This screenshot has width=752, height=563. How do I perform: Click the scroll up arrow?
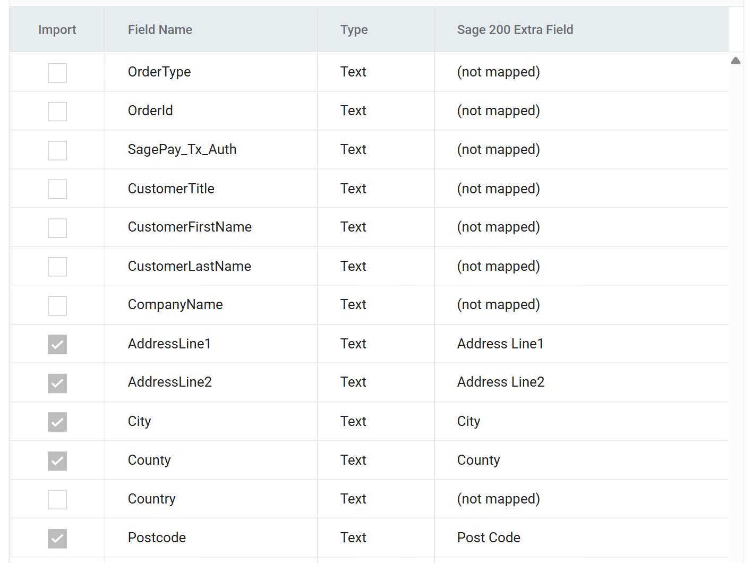736,61
